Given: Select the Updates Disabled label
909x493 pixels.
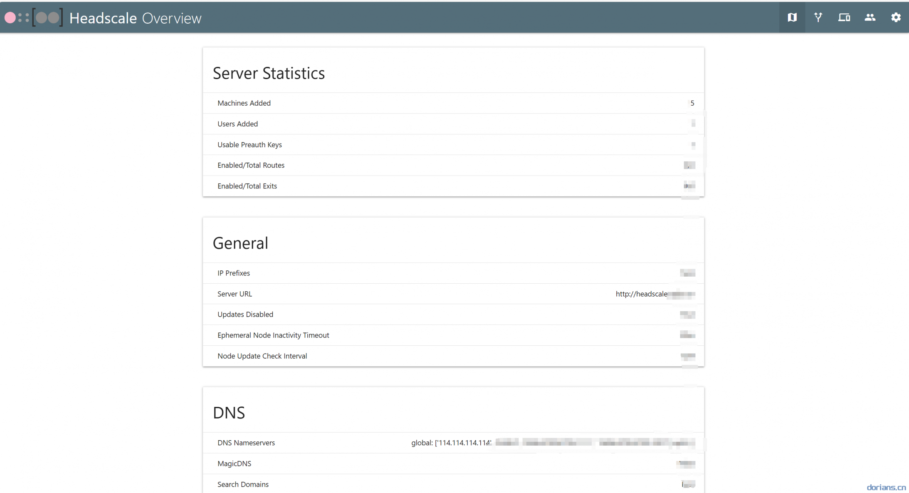Looking at the screenshot, I should pos(245,315).
